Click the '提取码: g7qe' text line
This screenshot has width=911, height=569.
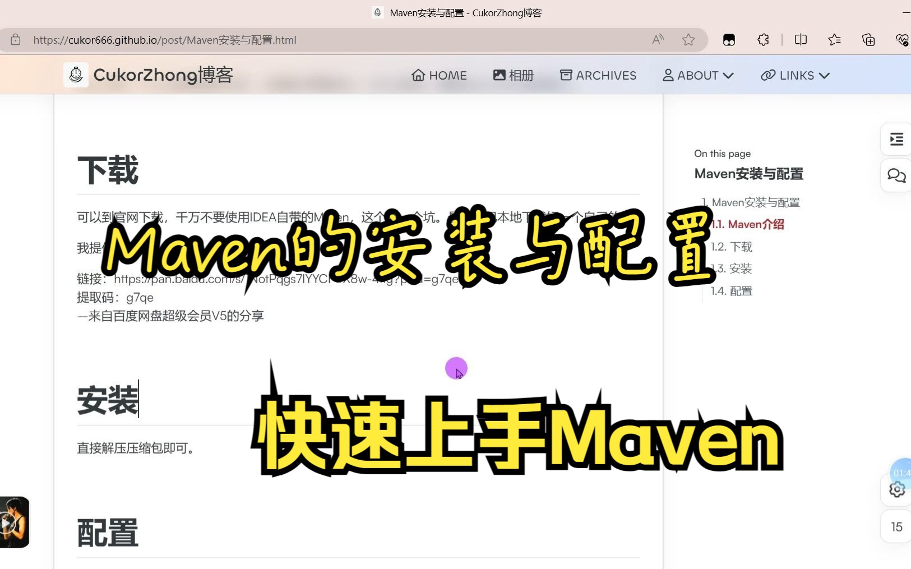[x=115, y=298]
